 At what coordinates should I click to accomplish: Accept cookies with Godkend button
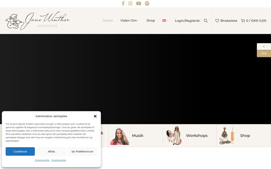(20, 151)
